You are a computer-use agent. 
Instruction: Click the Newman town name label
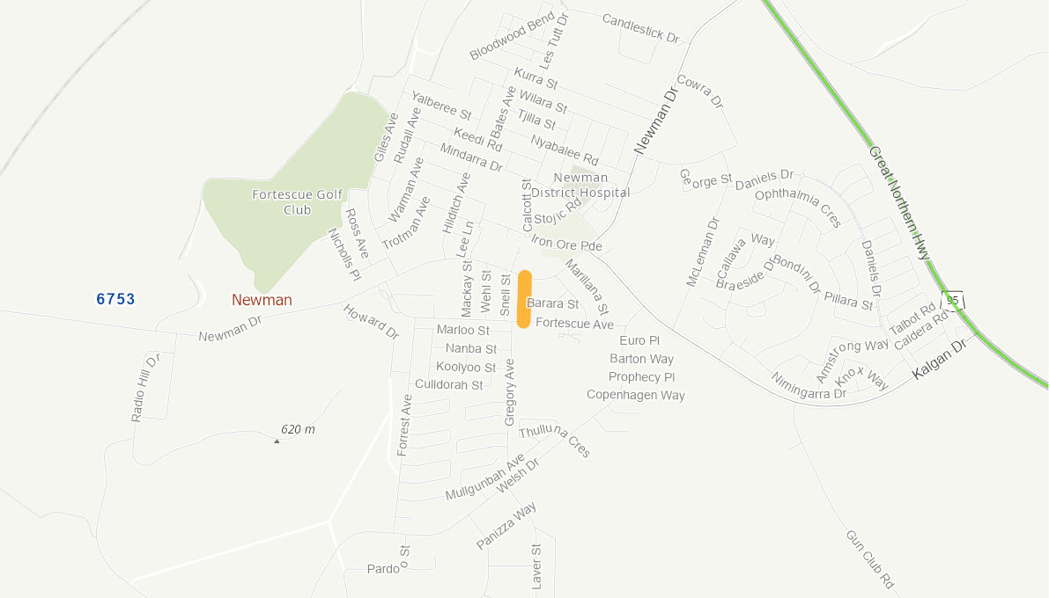262,300
